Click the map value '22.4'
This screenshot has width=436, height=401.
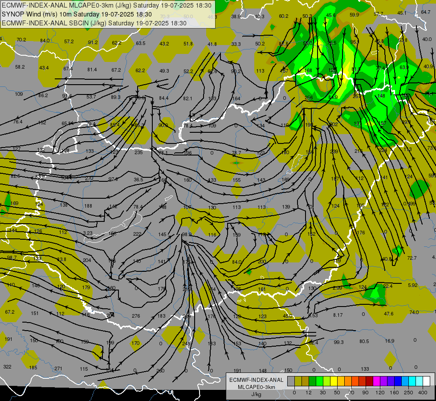coord(388,286)
